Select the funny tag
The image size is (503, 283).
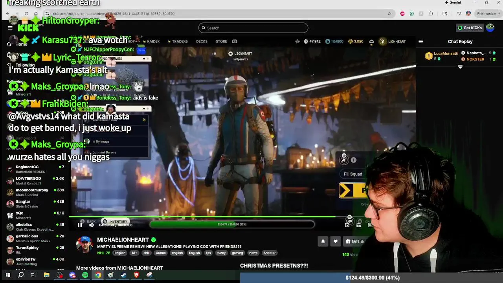tap(221, 253)
